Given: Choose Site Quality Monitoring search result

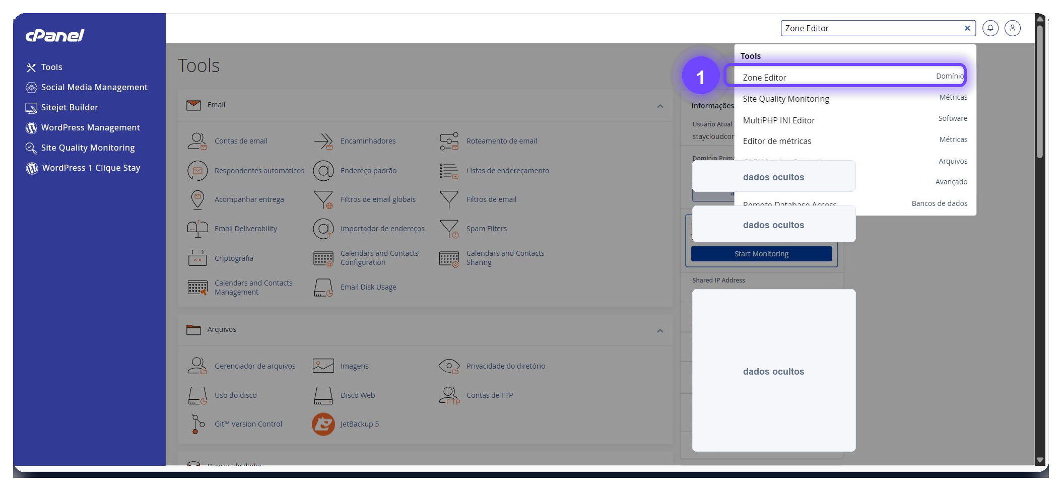Looking at the screenshot, I should tap(855, 98).
